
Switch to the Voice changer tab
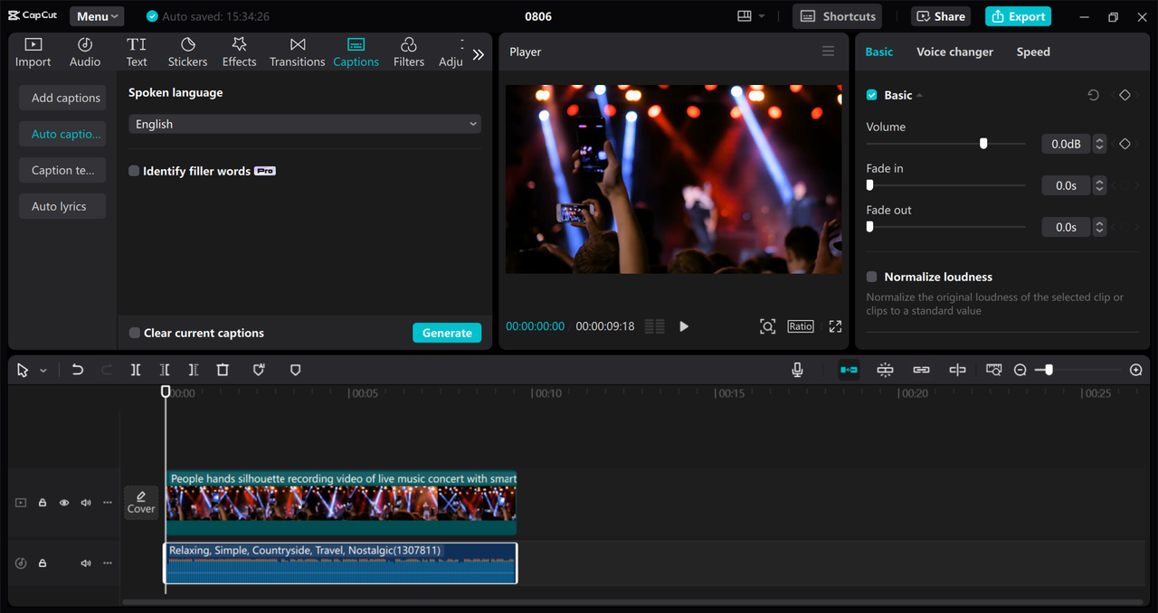954,52
